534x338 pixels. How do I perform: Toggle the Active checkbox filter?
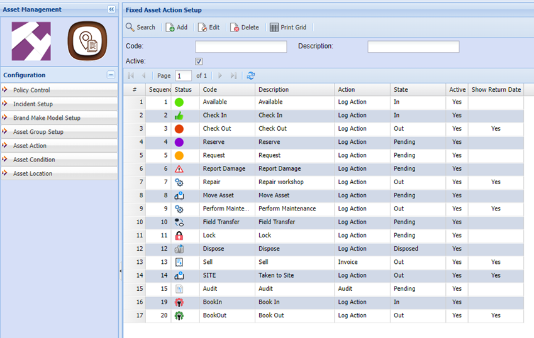[x=199, y=62]
